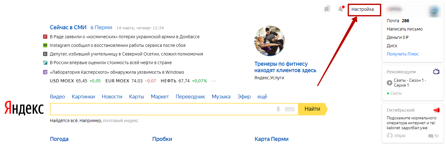
Task: Open the Новости service tab
Action: click(x=112, y=97)
